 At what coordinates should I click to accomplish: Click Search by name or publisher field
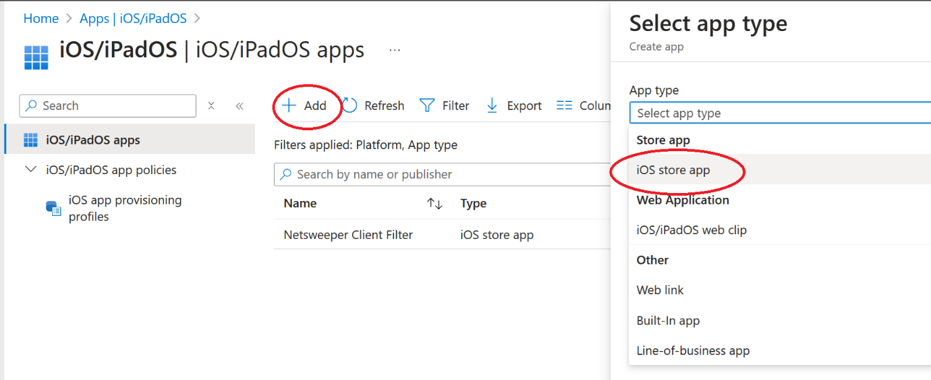pos(443,174)
